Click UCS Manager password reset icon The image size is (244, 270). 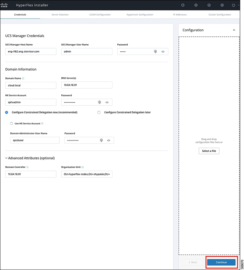coord(155,52)
